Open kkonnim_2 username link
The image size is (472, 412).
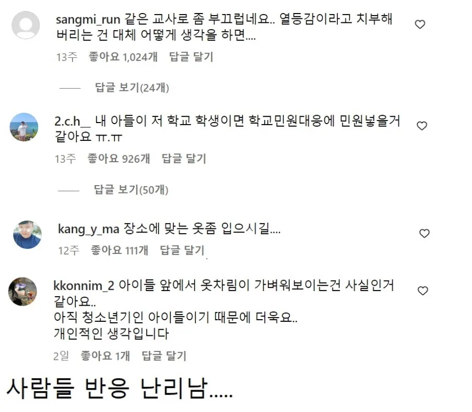[84, 285]
